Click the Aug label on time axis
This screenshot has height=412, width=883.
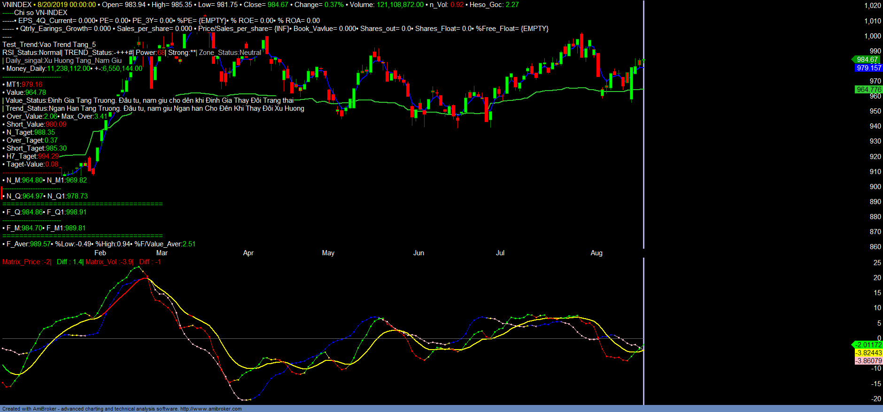click(596, 253)
